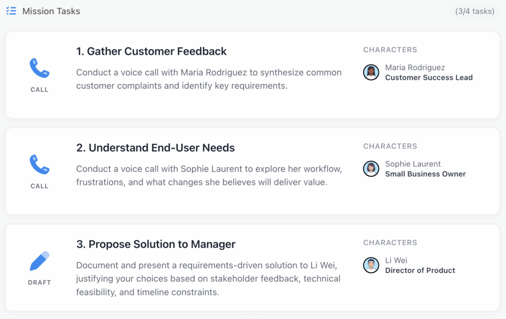Click the CALL label under the second phone icon
This screenshot has height=319, width=506.
click(40, 186)
